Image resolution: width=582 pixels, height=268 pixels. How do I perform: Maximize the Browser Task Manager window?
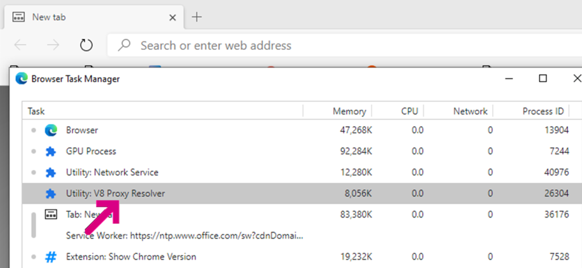(x=543, y=79)
